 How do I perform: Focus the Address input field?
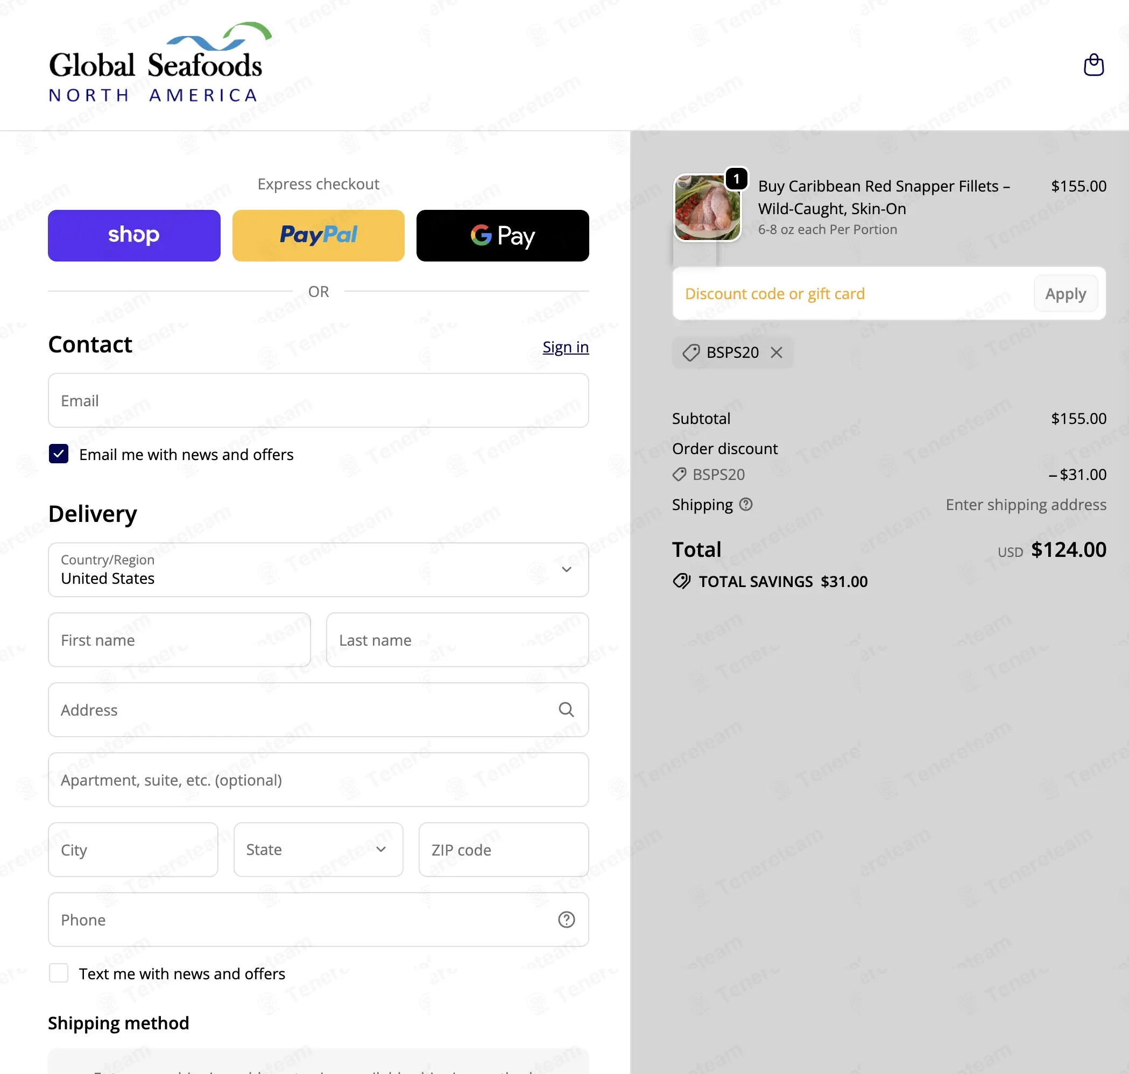pyautogui.click(x=319, y=710)
